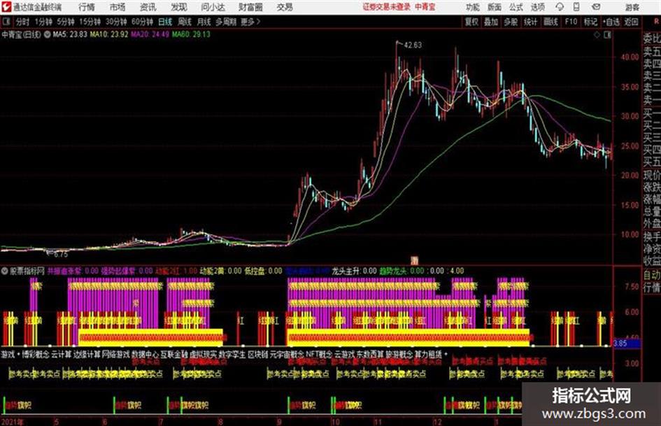This screenshot has width=661, height=426.
Task: Click the 叠加 toolbar button
Action: 491,22
